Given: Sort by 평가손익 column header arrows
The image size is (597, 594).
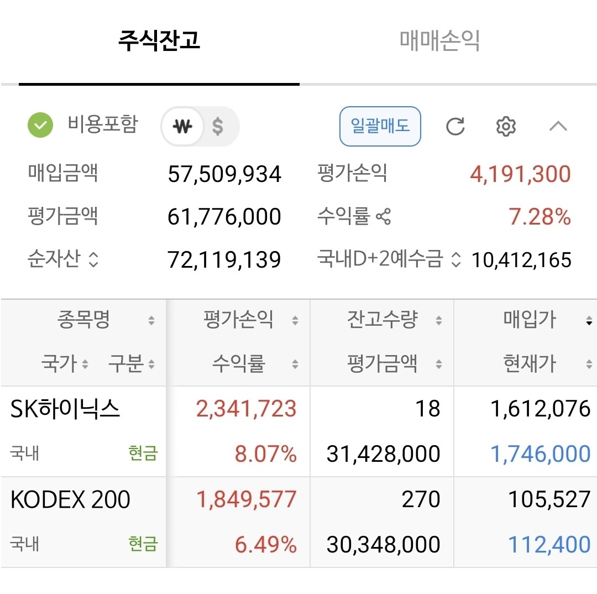Looking at the screenshot, I should (x=295, y=320).
